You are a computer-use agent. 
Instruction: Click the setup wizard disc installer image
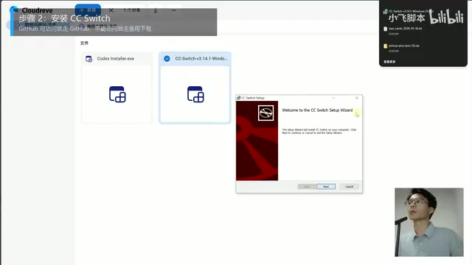pos(265,113)
